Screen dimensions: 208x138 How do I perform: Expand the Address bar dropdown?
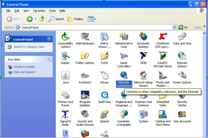[x=175, y=27]
